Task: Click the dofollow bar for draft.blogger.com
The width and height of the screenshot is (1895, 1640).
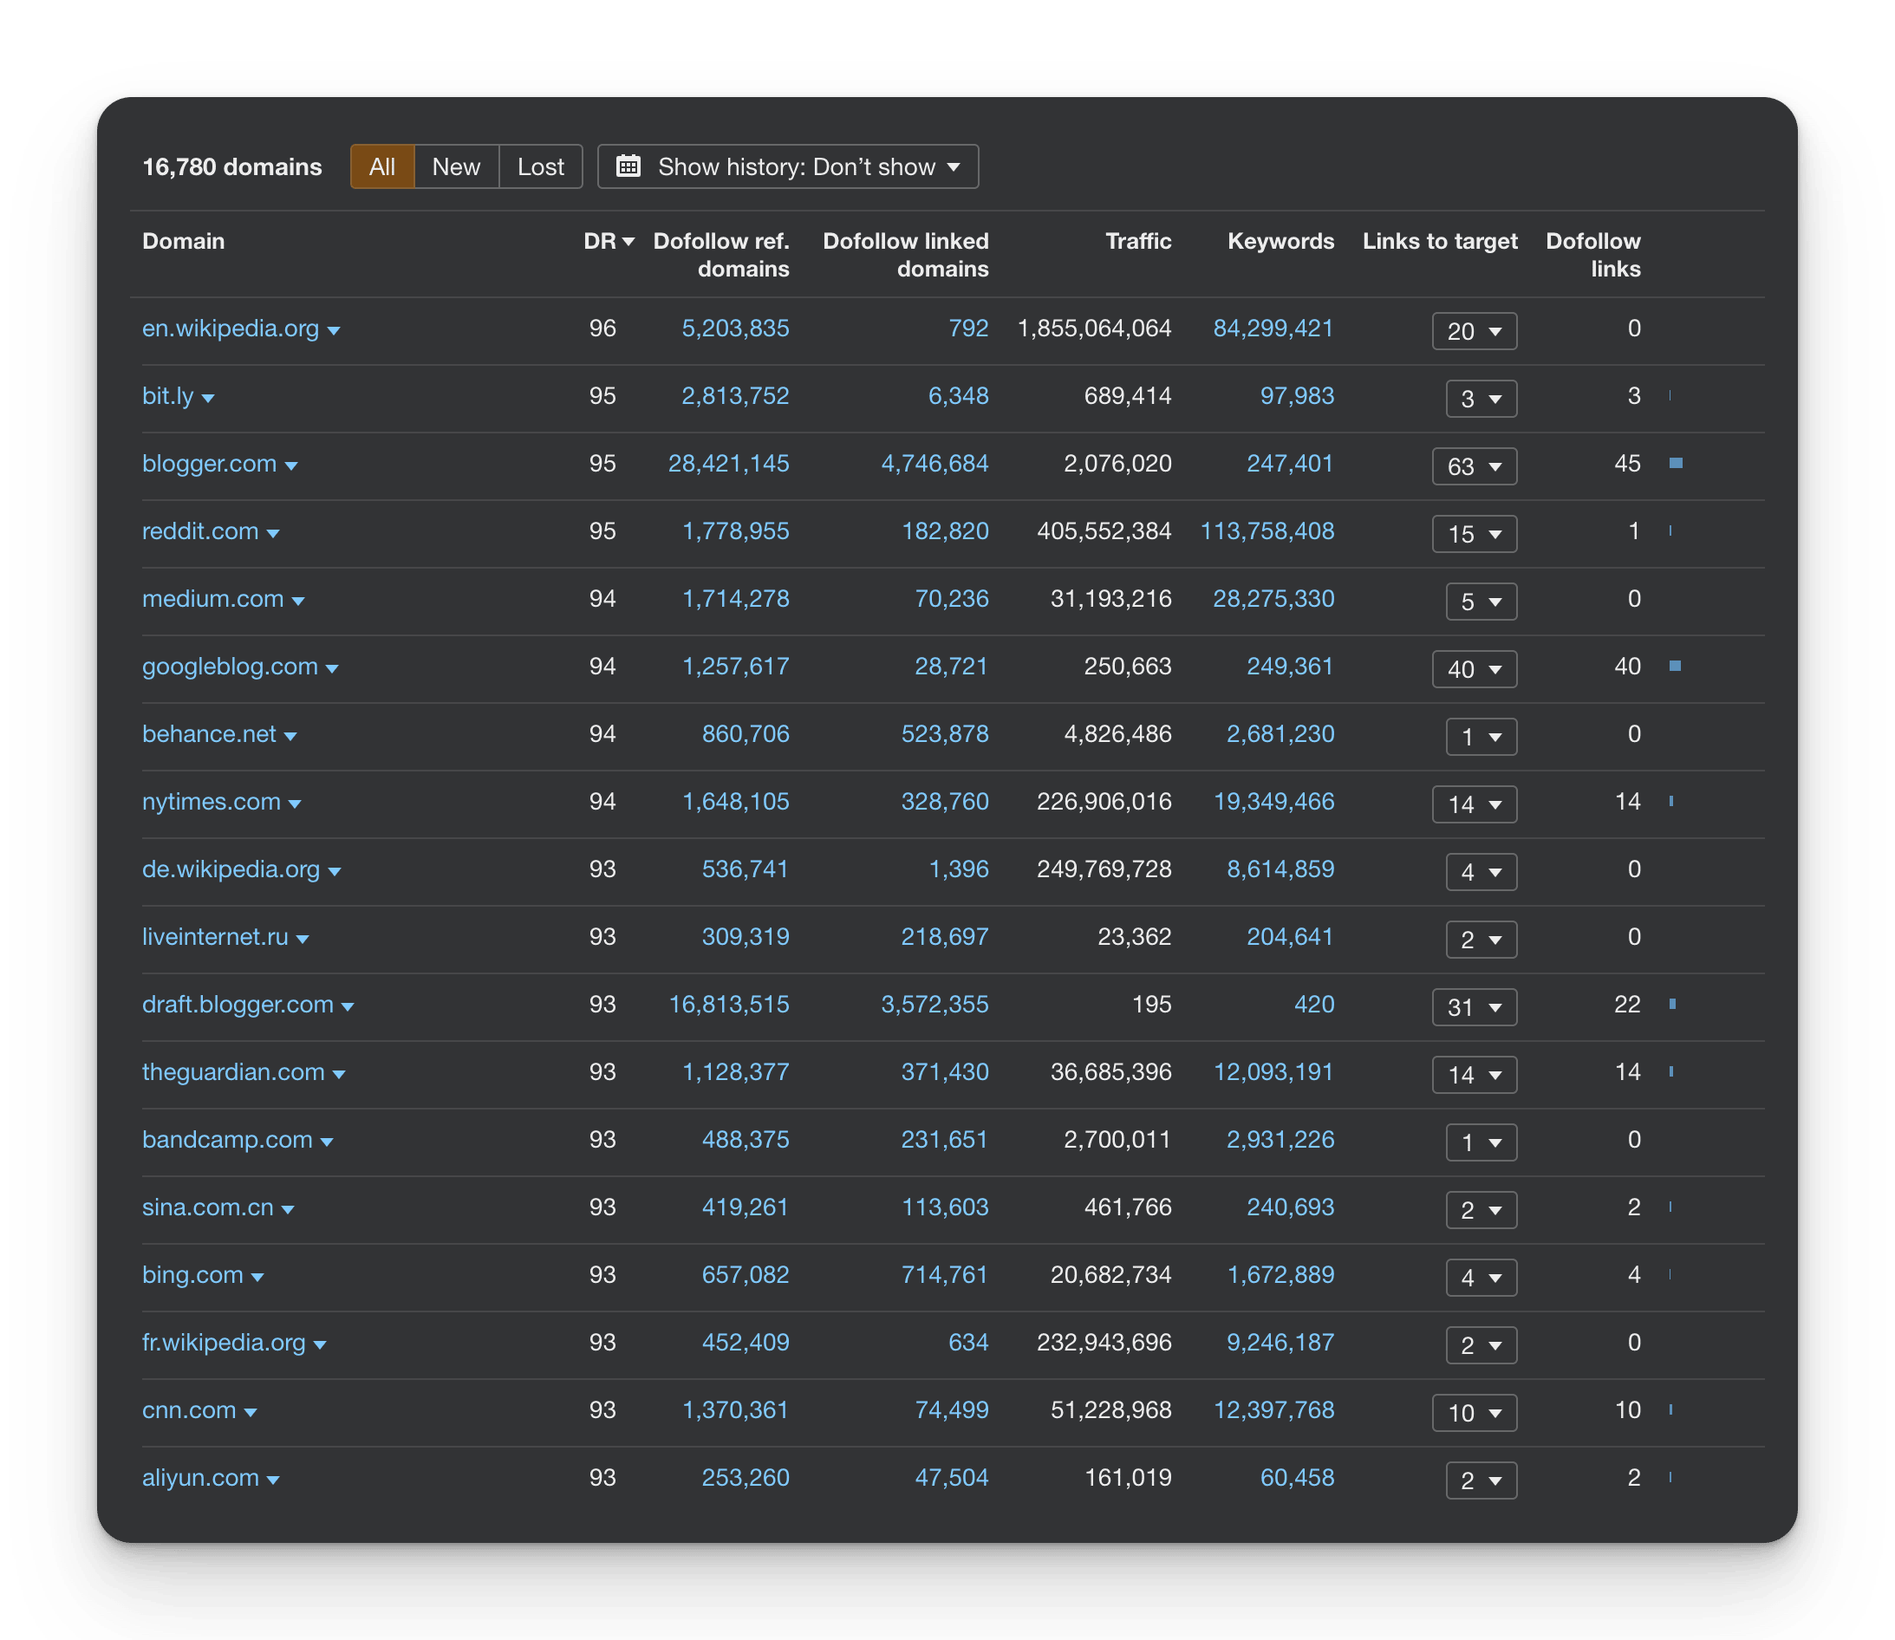Action: click(x=1673, y=1004)
